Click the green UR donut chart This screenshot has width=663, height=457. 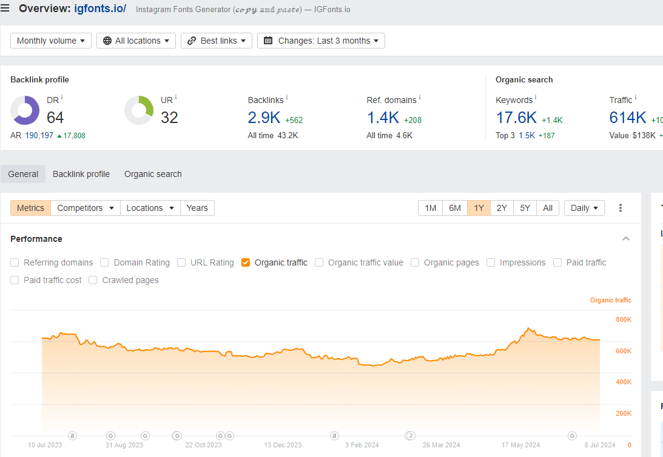[139, 110]
